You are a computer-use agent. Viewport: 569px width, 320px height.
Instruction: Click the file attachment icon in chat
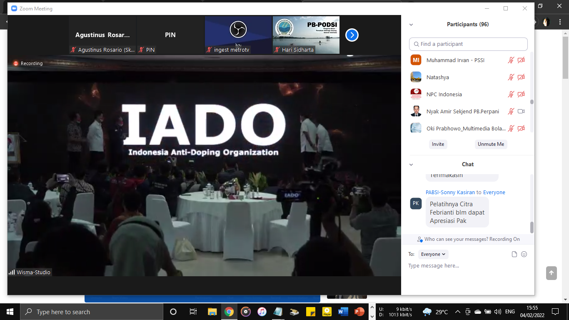pos(514,254)
